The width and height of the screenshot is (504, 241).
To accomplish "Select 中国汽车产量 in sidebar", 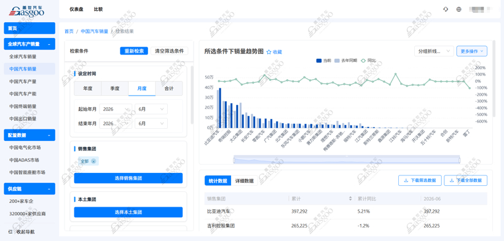I will point(23,81).
